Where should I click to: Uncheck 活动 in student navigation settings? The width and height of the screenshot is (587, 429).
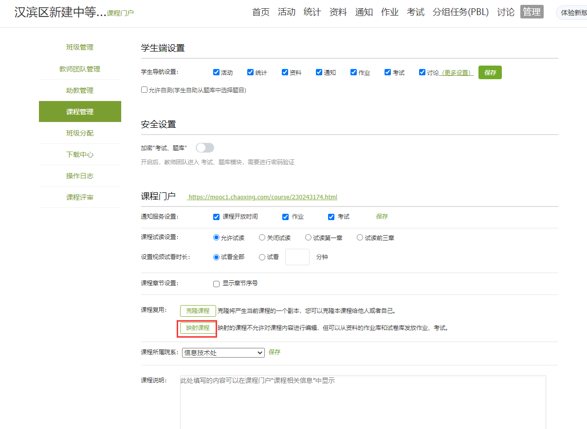(216, 72)
